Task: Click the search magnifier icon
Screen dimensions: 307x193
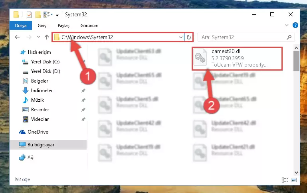Action: tap(289, 37)
